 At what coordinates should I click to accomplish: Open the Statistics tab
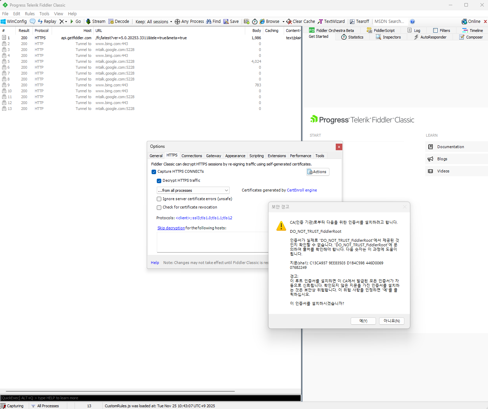[352, 37]
